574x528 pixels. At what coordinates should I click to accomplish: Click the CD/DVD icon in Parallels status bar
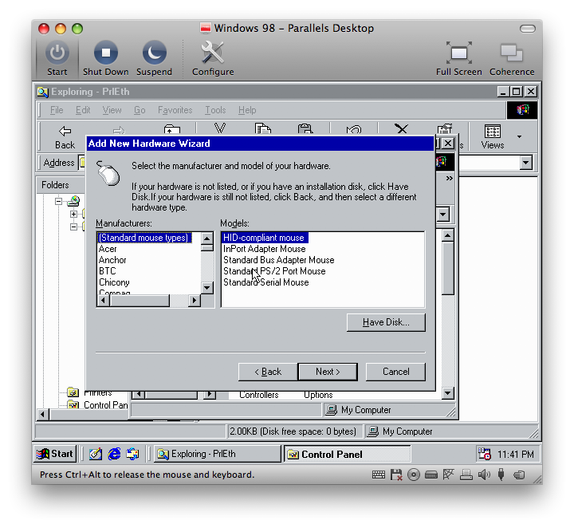click(x=414, y=475)
